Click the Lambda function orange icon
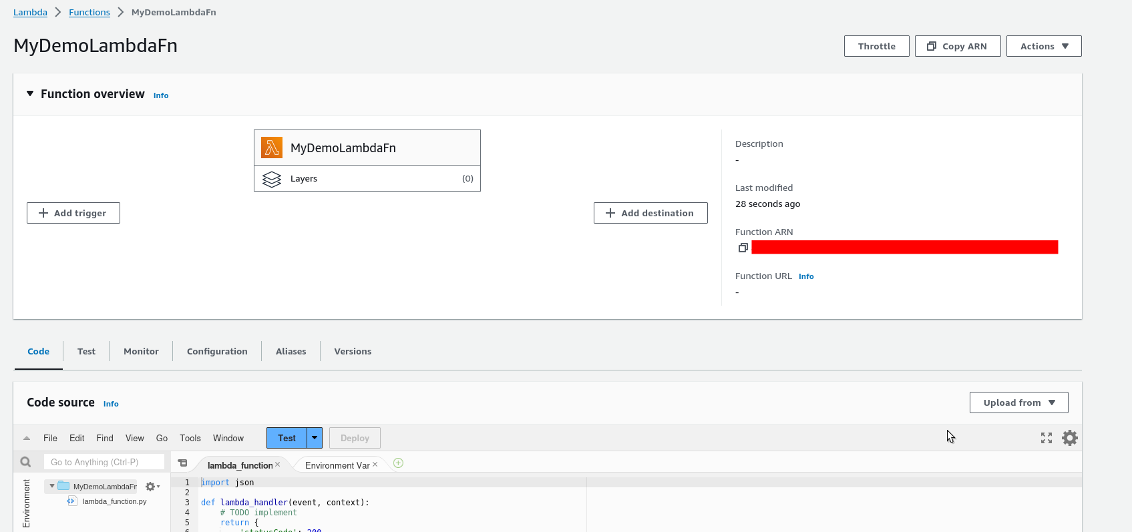The width and height of the screenshot is (1132, 532). (272, 148)
